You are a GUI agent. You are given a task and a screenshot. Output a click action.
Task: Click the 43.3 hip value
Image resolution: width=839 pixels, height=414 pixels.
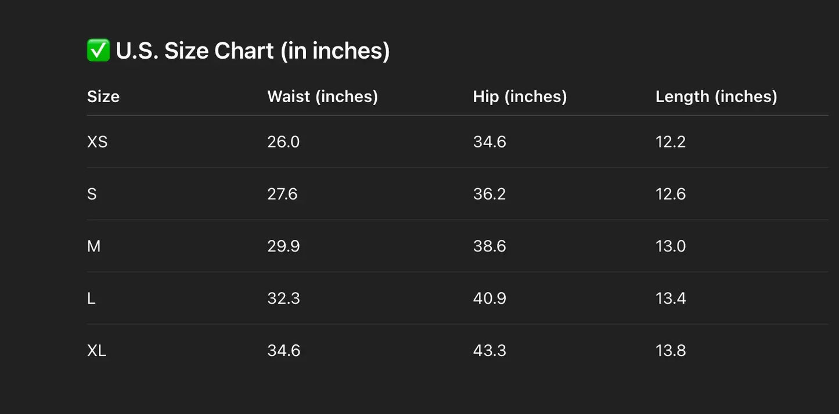point(489,351)
